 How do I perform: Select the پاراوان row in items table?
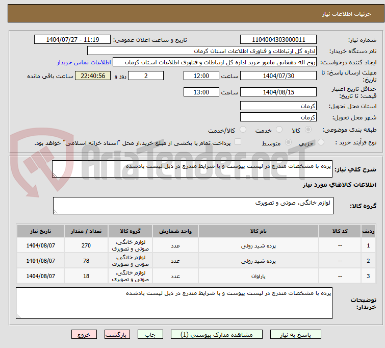coord(258,276)
